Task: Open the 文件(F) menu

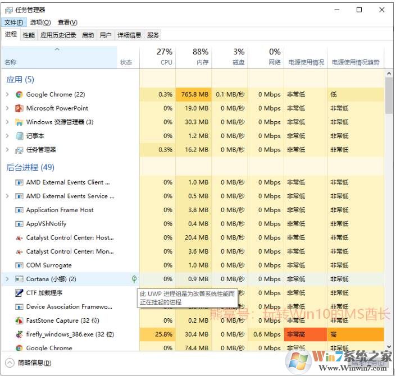Action: tap(14, 22)
